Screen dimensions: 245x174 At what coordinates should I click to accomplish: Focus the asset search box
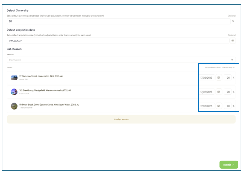pyautogui.click(x=121, y=60)
